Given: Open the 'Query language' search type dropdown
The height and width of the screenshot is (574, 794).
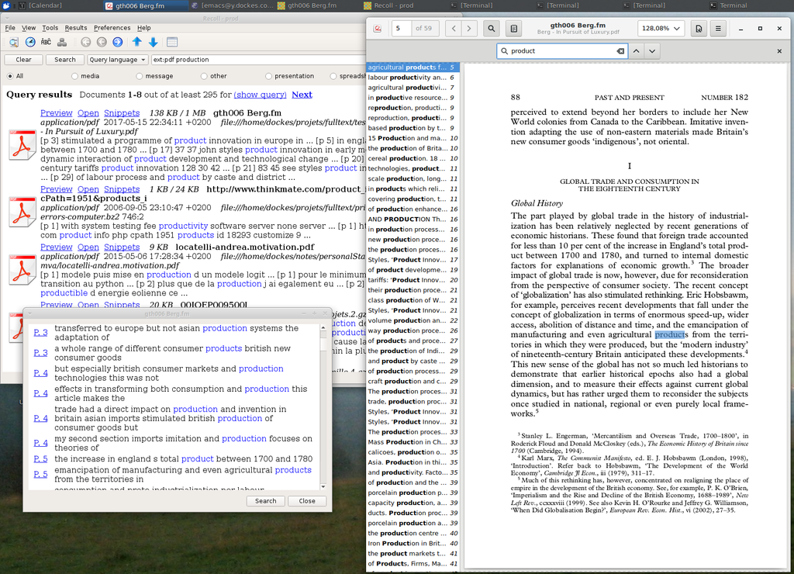Looking at the screenshot, I should (118, 60).
